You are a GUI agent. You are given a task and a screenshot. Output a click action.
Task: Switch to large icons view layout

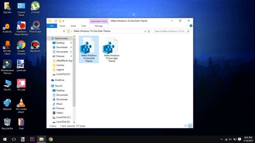(190, 126)
